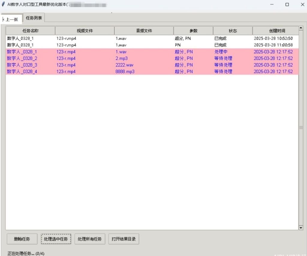This screenshot has width=307, height=256.
Task: Select completed task created at 10:52:50
Action: click(273, 38)
